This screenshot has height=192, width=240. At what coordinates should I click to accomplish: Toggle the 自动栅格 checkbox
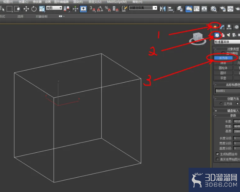pos(223,53)
